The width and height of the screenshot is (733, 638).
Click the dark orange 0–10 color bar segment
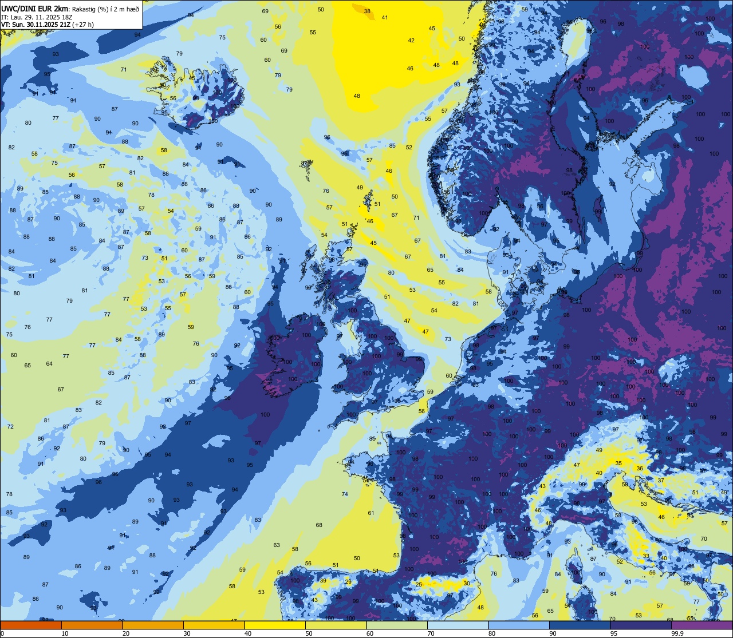coord(31,625)
